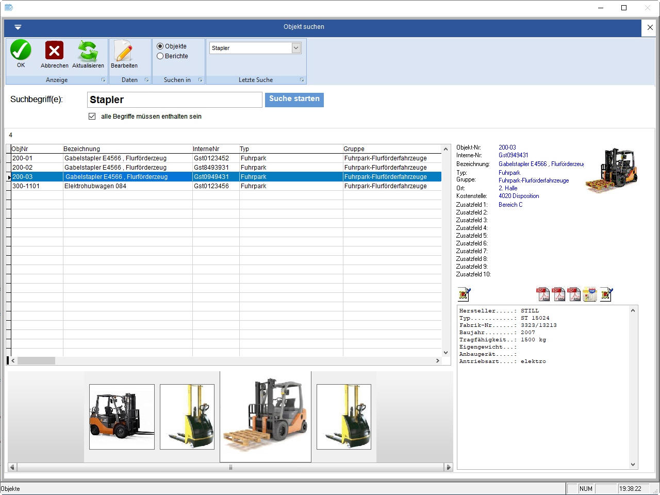Refresh results with the Aktualisieren icon
Viewport: 660px width, 495px height.
[x=88, y=51]
